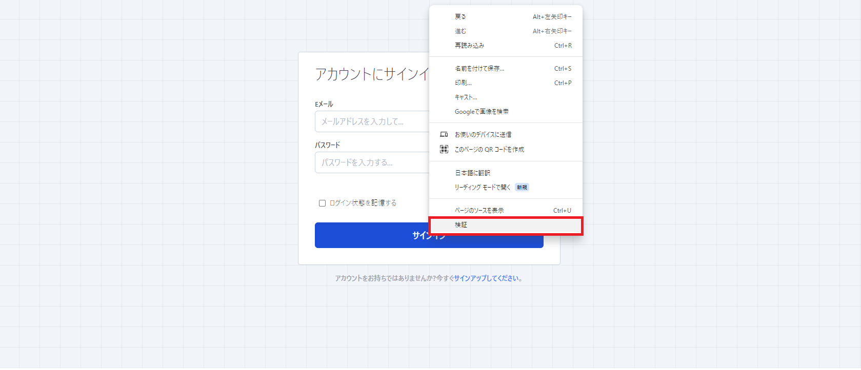The width and height of the screenshot is (861, 370).
Task: Click the ログイン状態を記憶する label text
Action: pyautogui.click(x=363, y=203)
